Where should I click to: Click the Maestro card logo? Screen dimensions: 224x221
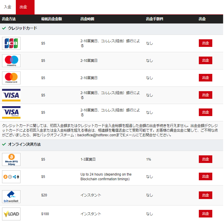pyautogui.click(x=11, y=61)
